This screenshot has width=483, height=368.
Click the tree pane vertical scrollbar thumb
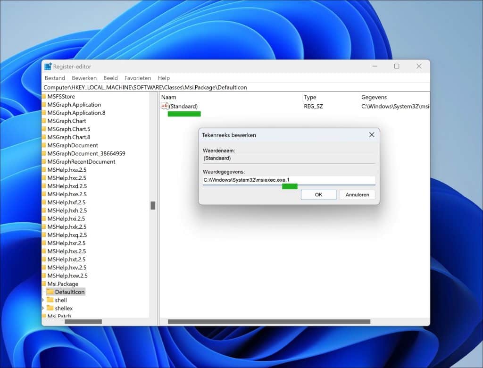pos(153,205)
